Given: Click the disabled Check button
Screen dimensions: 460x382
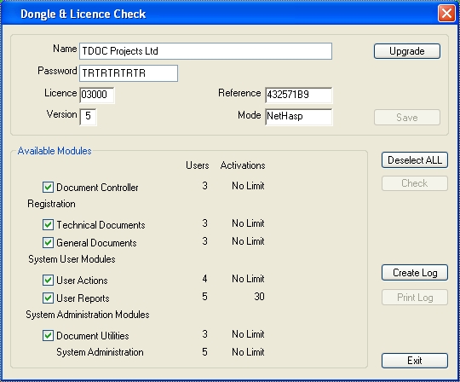Looking at the screenshot, I should pos(415,183).
